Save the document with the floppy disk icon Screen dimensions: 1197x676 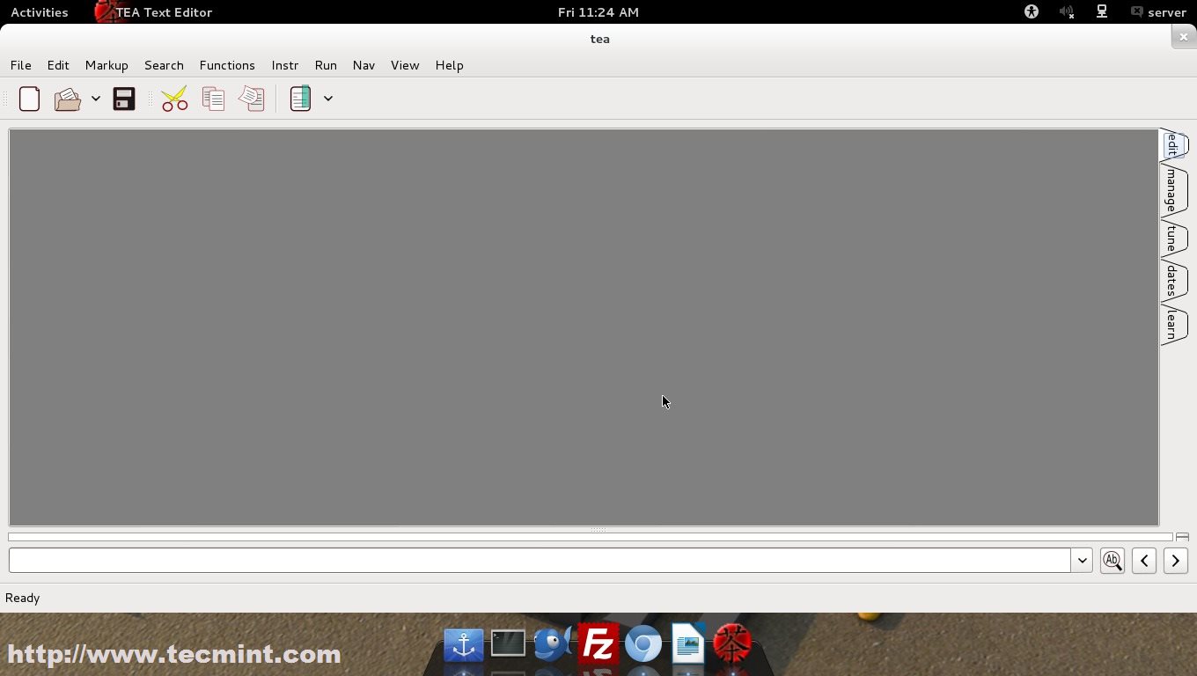coord(123,99)
